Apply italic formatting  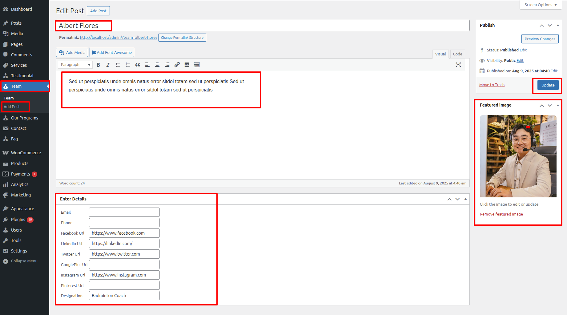[x=108, y=65]
